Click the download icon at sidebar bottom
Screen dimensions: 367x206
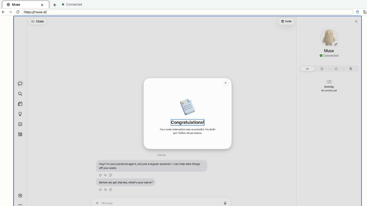[20, 195]
